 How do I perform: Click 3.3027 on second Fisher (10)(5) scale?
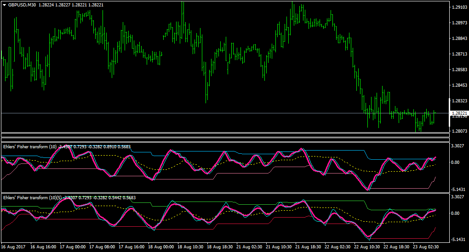tap(458, 197)
